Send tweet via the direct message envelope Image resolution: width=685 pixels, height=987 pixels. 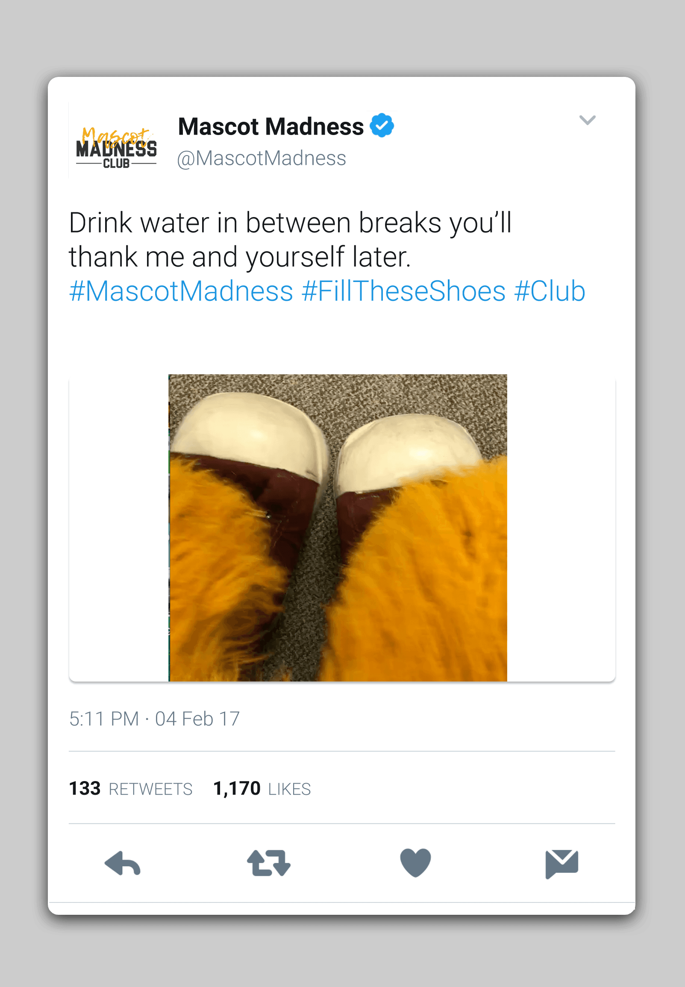tap(562, 864)
